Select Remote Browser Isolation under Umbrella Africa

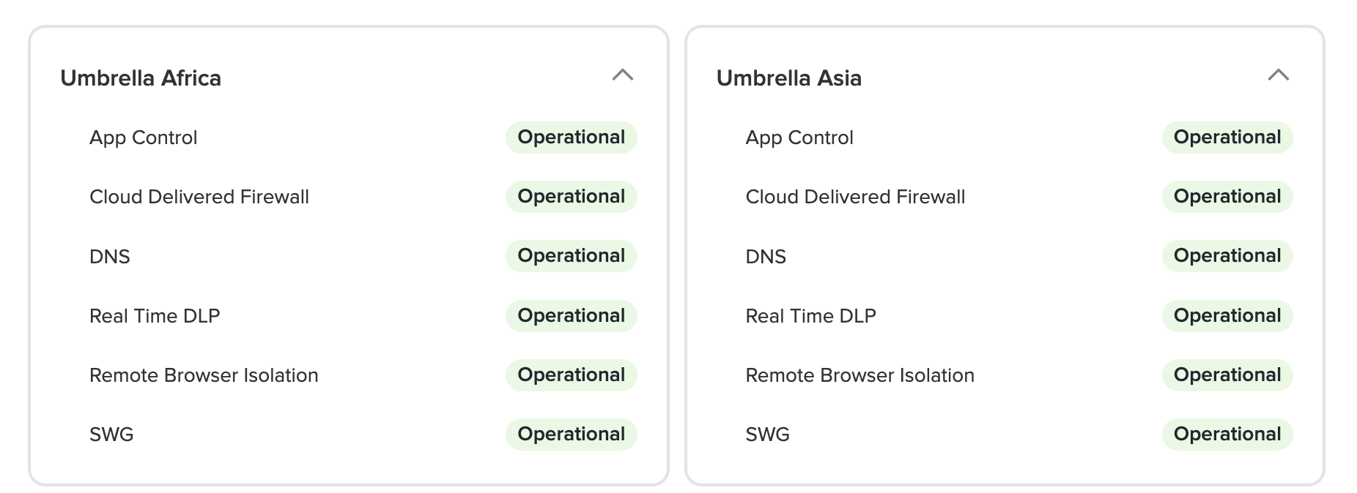tap(203, 375)
